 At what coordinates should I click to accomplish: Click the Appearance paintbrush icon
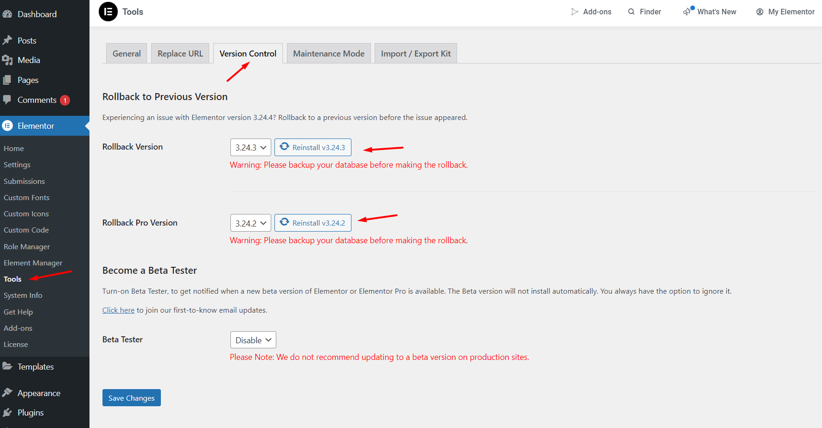click(7, 393)
